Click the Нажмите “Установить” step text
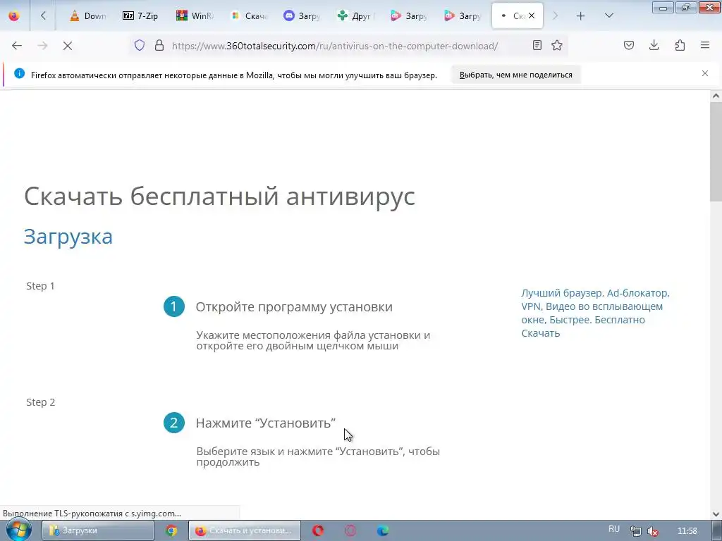 coord(266,423)
